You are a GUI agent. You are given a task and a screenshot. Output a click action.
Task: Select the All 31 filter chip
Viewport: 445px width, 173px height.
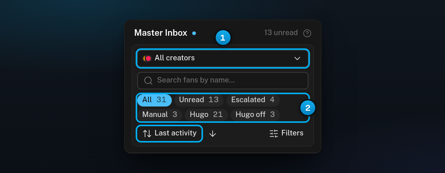[x=155, y=100]
